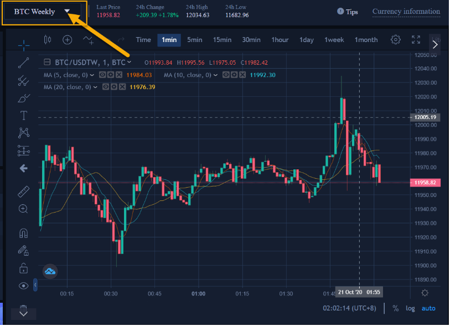Click the redo arrow icon

click(121, 40)
